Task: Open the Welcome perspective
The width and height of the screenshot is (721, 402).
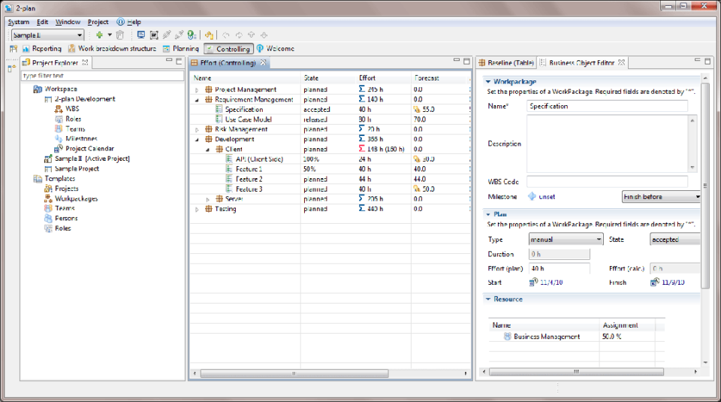Action: (x=276, y=49)
